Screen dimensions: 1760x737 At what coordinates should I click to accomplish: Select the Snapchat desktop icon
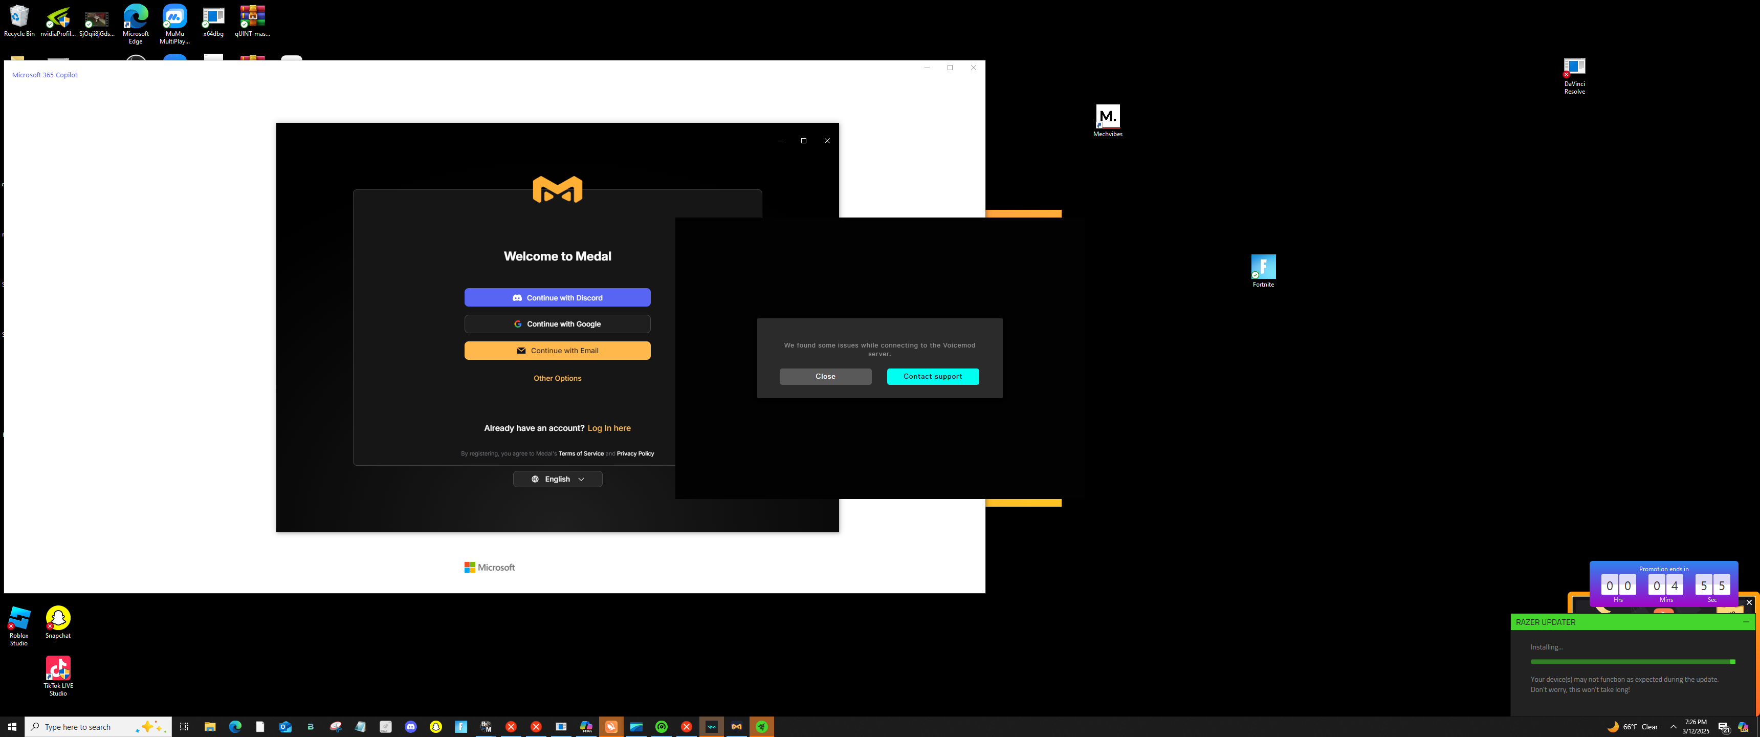click(58, 622)
